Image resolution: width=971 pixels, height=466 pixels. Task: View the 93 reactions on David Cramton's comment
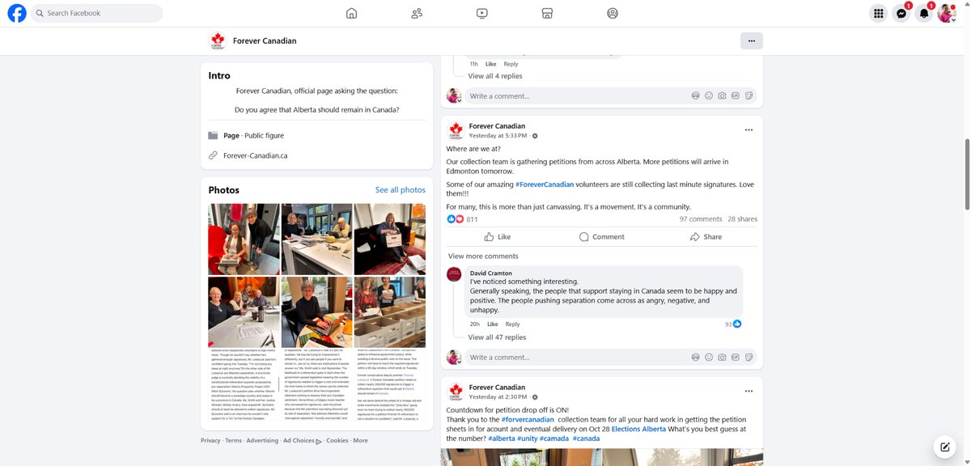(x=733, y=324)
